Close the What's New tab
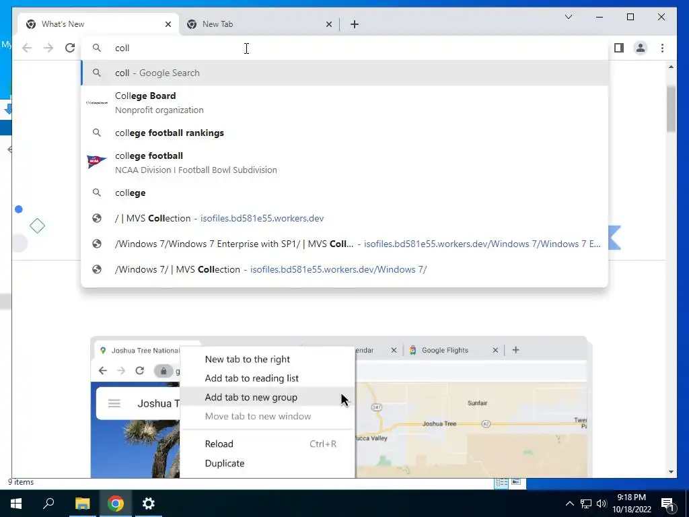Viewport: 689px width, 517px height. tap(168, 24)
